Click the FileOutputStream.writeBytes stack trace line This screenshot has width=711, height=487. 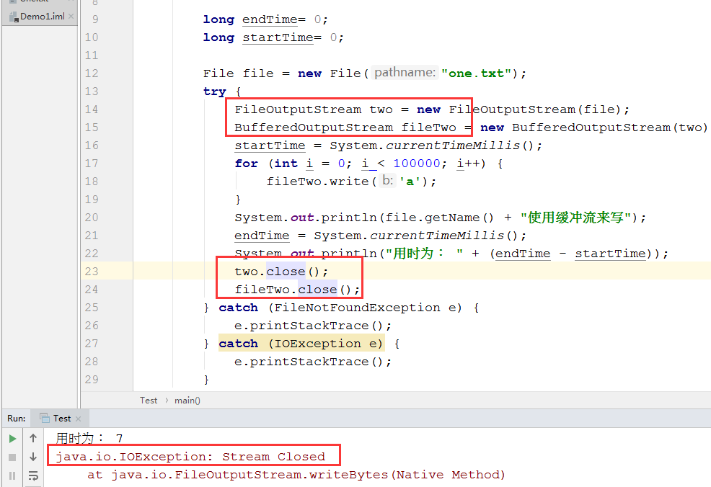click(296, 475)
